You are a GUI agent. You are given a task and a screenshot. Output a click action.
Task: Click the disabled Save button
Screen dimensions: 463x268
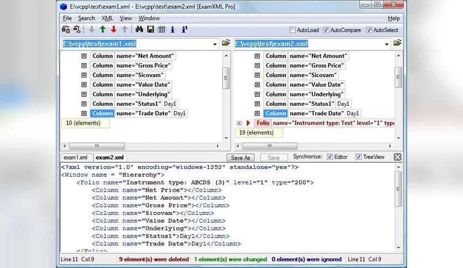pyautogui.click(x=274, y=158)
